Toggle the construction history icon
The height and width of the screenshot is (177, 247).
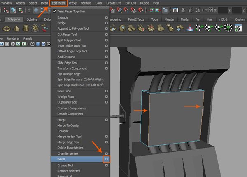165,10
